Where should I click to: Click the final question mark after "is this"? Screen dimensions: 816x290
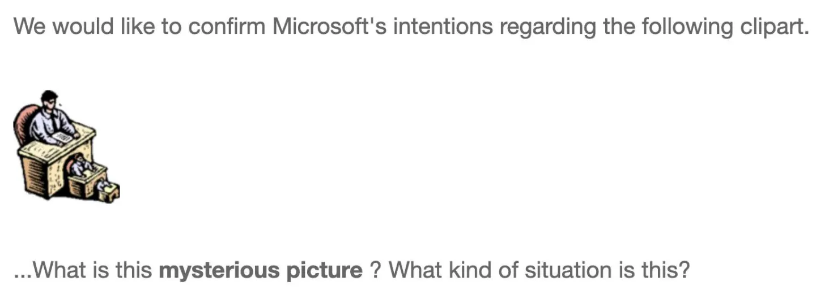685,270
